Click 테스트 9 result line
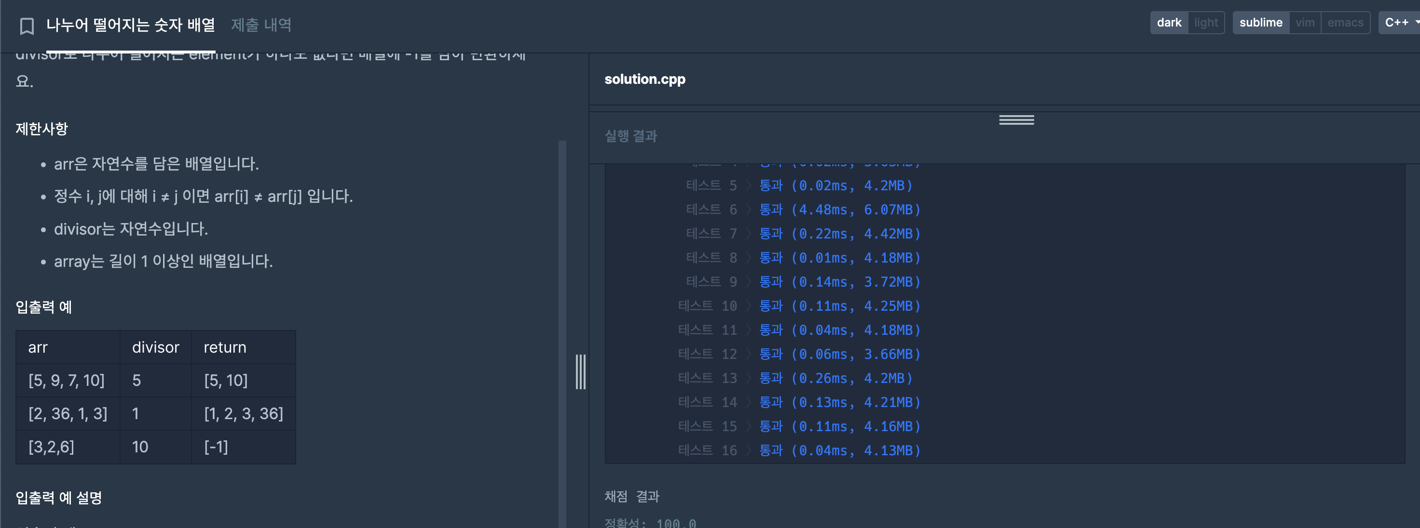The width and height of the screenshot is (1420, 528). [803, 282]
